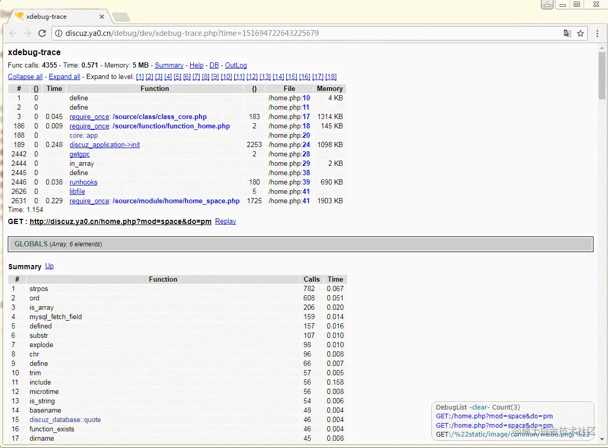Open the request URL home.php?mod=space&do=pm

(121, 221)
